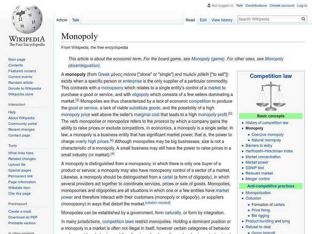The image size is (312, 234).
Task: Follow the enterprise link
Action: [x=132, y=81]
